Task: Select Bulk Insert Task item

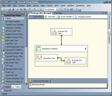Action: pyautogui.click(x=11, y=40)
